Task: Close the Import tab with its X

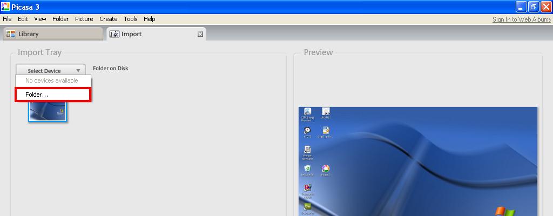Action: click(200, 34)
